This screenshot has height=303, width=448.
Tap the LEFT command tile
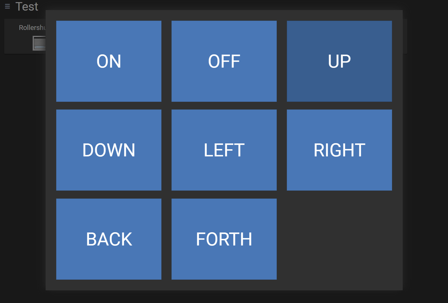[224, 150]
